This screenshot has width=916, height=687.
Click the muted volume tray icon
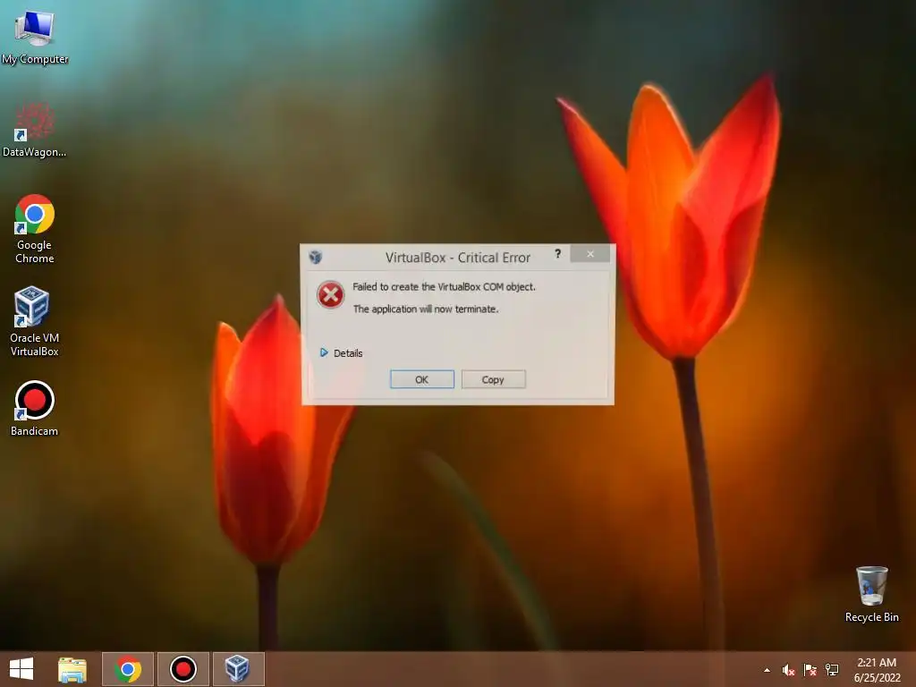point(789,670)
